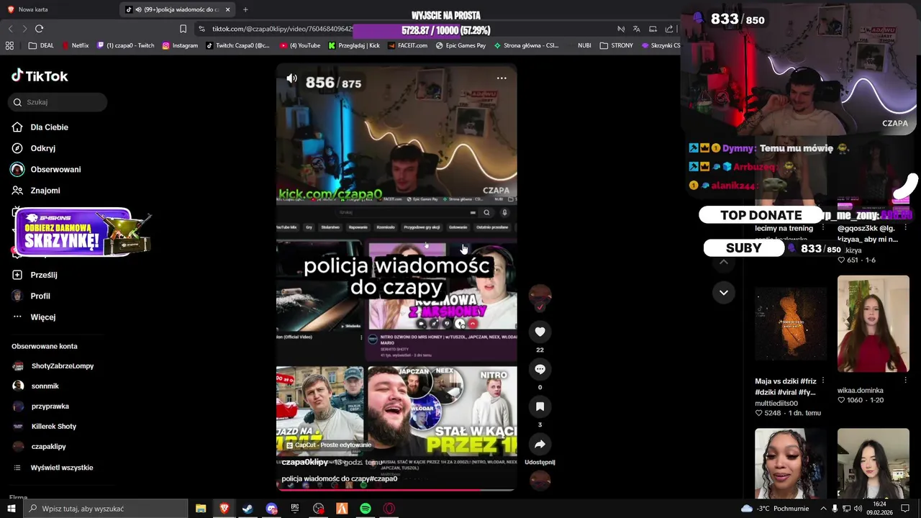The image size is (921, 518).
Task: Open the Epic Games Pay bookmark
Action: (460, 45)
